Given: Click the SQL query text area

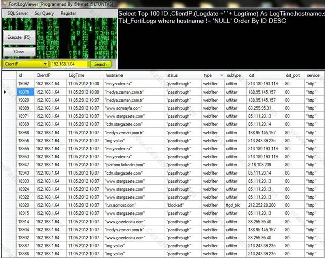Looking at the screenshot, I should click(221, 39).
